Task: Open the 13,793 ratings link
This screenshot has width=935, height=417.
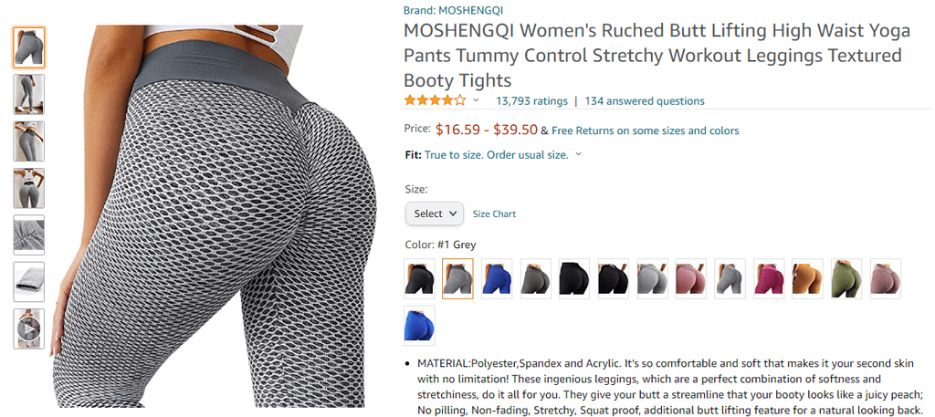Action: tap(532, 100)
